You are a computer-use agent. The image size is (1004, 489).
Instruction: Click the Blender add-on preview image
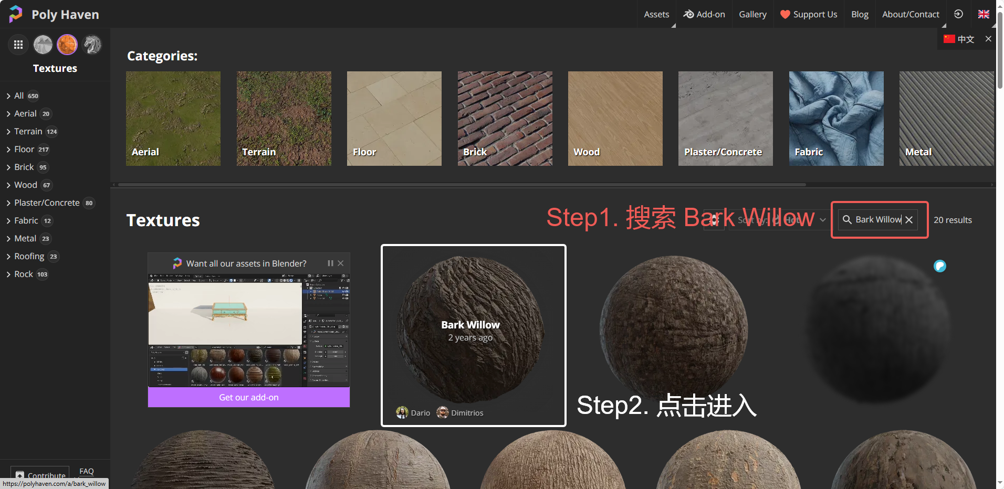pyautogui.click(x=249, y=331)
